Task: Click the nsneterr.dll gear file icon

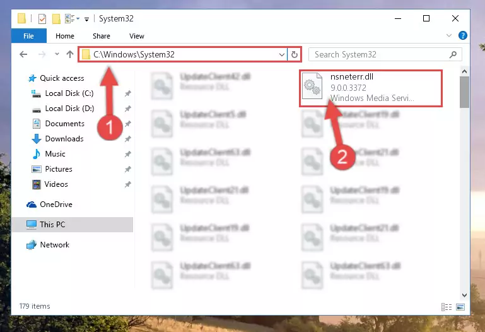Action: [x=312, y=86]
